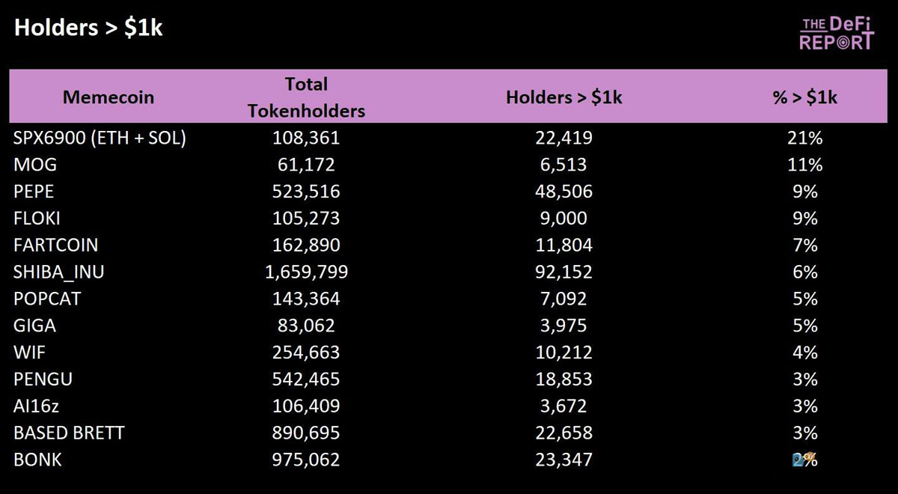
Task: Click The DeFi Report logo
Action: pyautogui.click(x=836, y=34)
